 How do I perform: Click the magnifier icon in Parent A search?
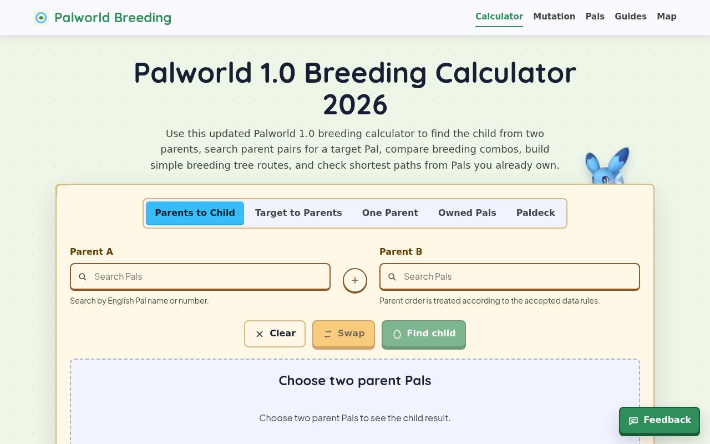point(83,277)
